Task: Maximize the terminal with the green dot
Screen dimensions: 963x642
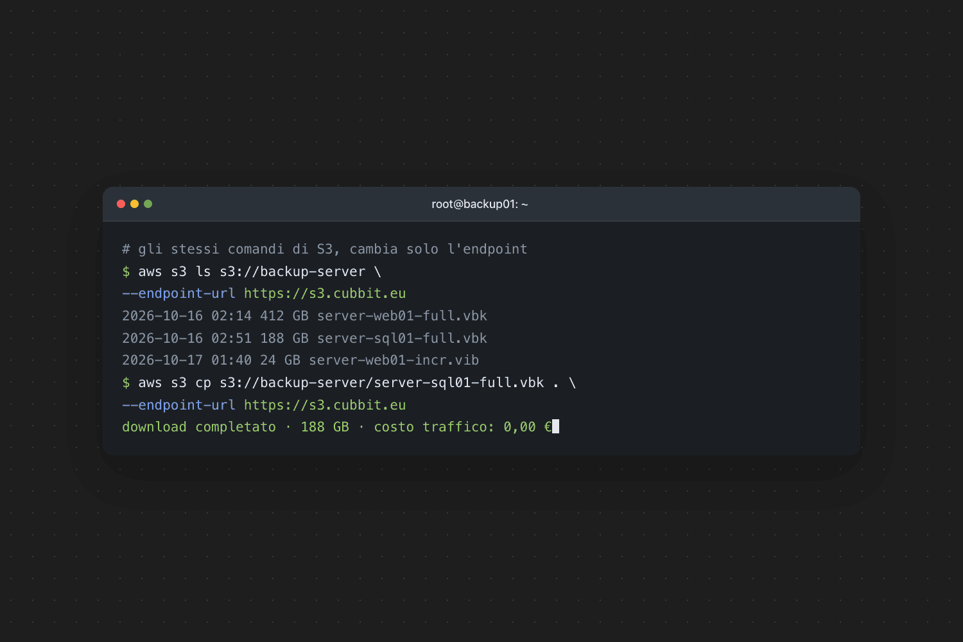Action: point(148,204)
